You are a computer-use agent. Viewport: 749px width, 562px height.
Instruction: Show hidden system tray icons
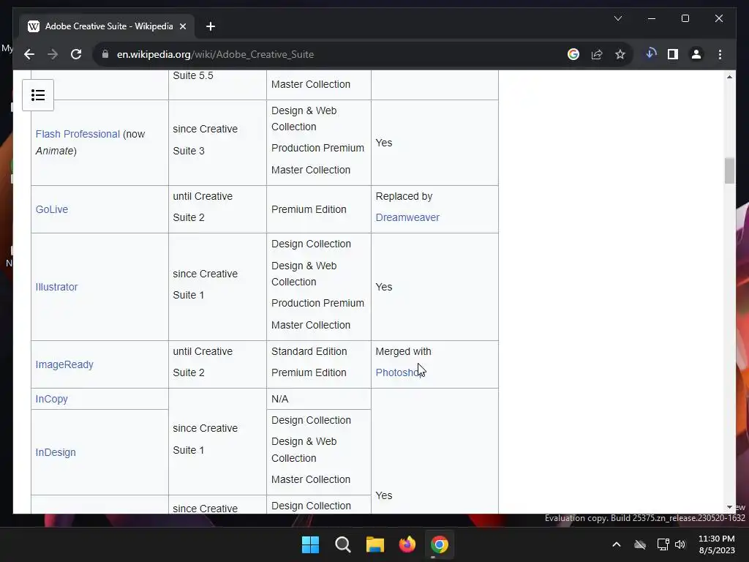click(x=617, y=544)
